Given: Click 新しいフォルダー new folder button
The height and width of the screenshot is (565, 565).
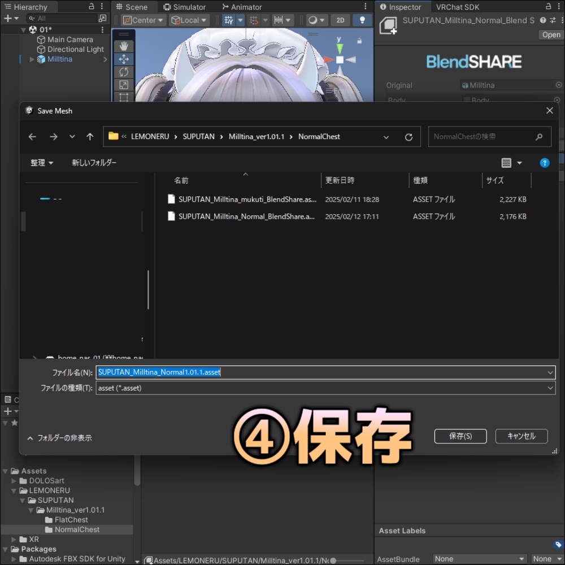Looking at the screenshot, I should coord(94,163).
